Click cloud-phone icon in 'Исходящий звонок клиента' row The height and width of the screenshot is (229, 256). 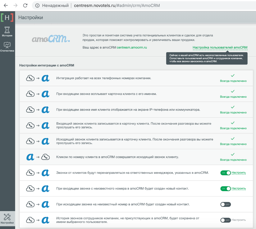(x=30, y=141)
